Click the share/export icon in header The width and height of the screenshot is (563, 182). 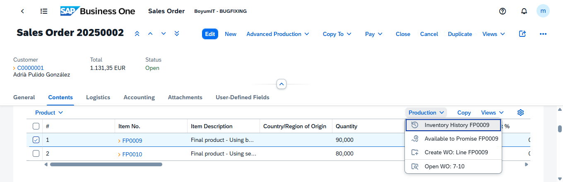pos(522,34)
